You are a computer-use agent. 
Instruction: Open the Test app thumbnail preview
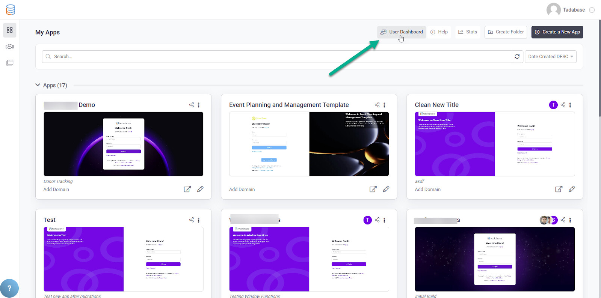[123, 259]
